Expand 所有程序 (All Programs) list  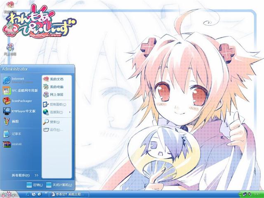[x=25, y=175]
